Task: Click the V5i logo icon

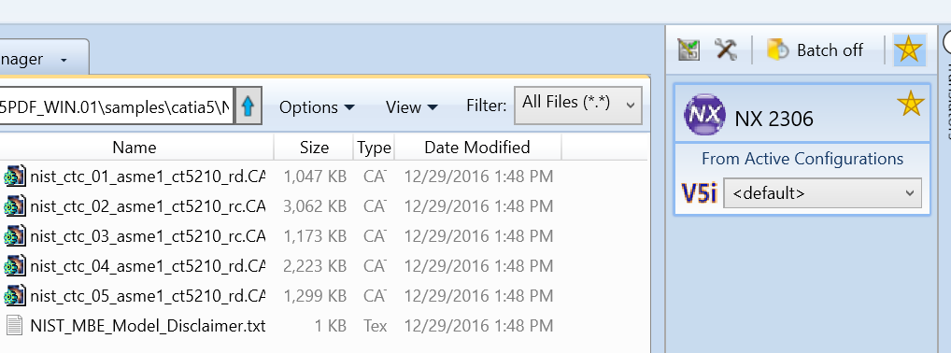Action: coord(700,193)
